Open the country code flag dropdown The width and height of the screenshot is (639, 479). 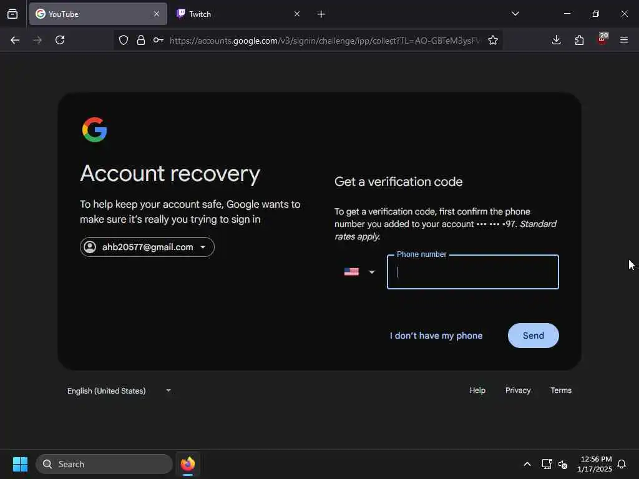pos(359,272)
